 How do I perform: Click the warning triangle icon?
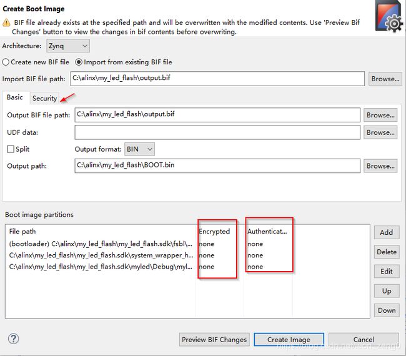(x=6, y=22)
